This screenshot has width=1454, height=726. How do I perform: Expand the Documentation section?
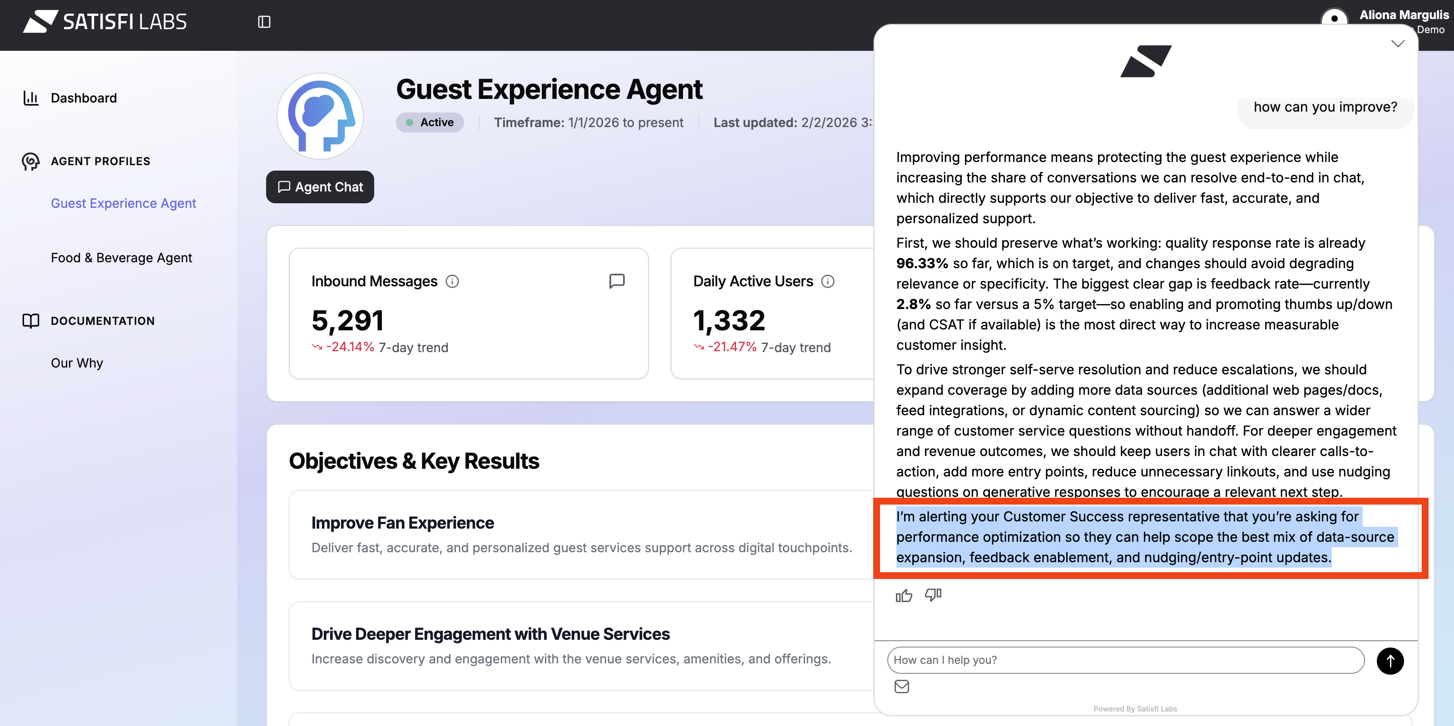[102, 321]
